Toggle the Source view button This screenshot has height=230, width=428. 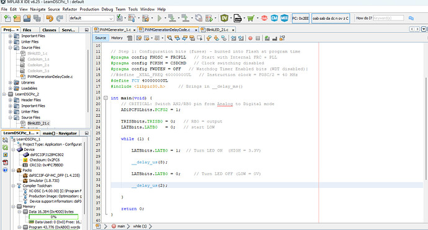click(x=100, y=38)
